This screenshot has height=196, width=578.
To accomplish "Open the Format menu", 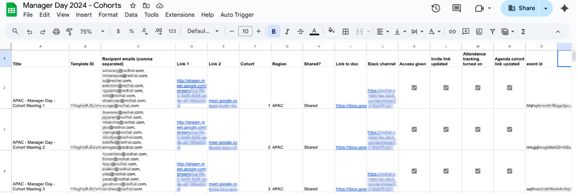I will coord(108,15).
